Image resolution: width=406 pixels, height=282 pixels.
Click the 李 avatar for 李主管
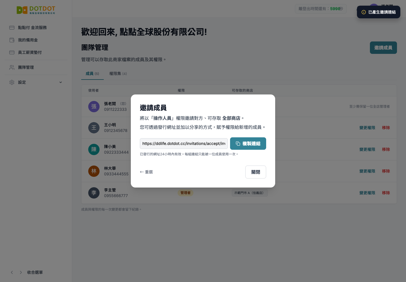[x=94, y=193]
